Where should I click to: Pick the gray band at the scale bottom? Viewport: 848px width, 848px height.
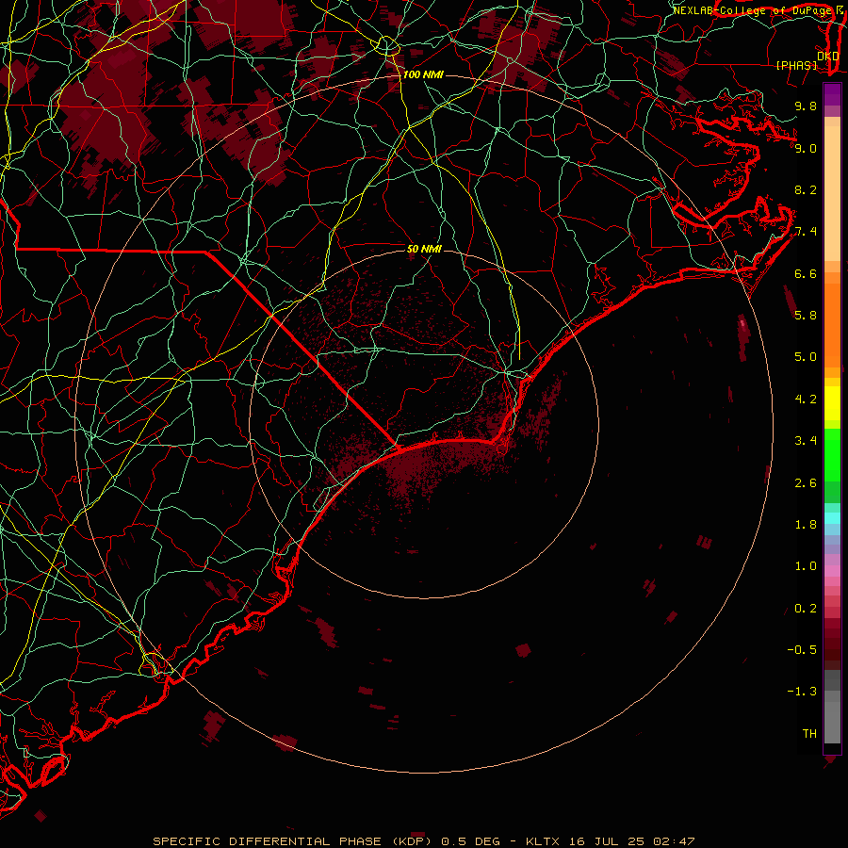(832, 717)
